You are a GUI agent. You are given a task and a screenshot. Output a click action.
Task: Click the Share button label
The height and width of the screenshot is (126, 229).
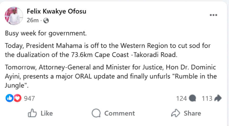tap(192, 113)
